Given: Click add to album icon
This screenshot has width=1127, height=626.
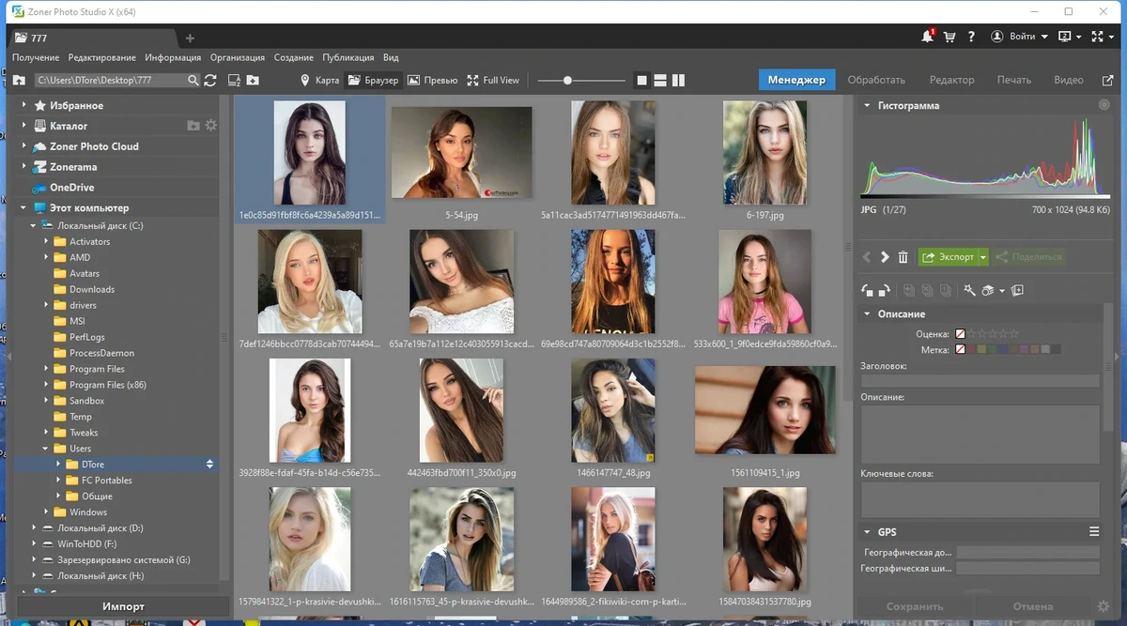Looking at the screenshot, I should click(x=1018, y=291).
